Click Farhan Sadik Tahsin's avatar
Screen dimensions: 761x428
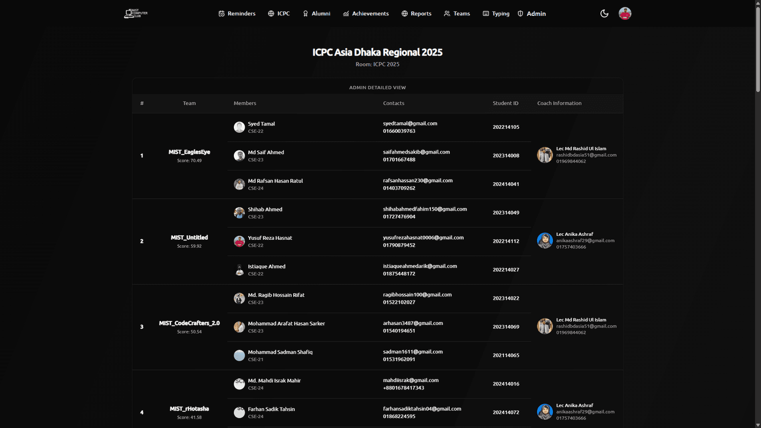(x=239, y=413)
